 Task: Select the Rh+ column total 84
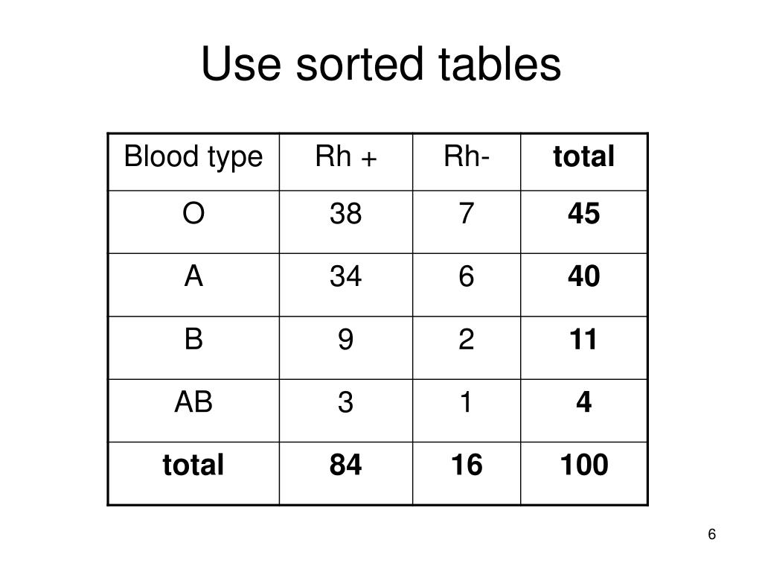click(346, 465)
